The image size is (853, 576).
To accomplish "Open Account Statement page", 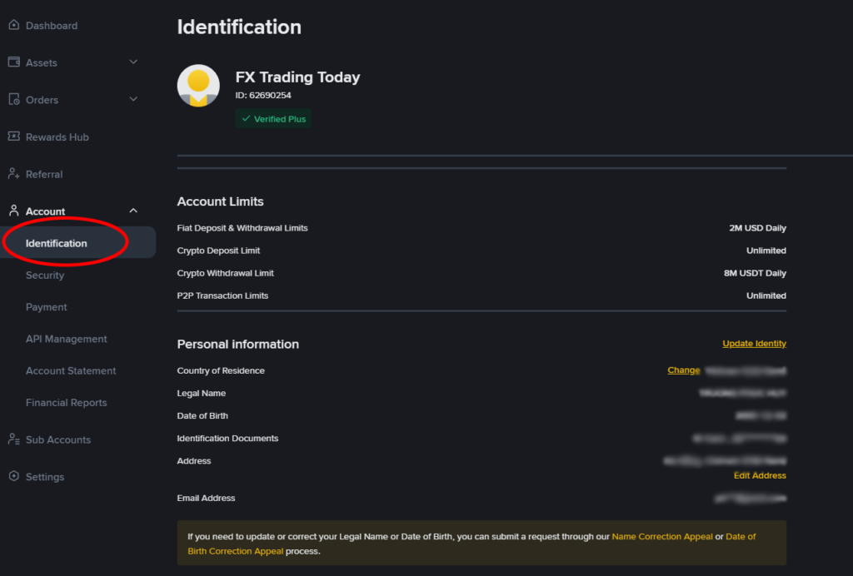I will pyautogui.click(x=71, y=371).
